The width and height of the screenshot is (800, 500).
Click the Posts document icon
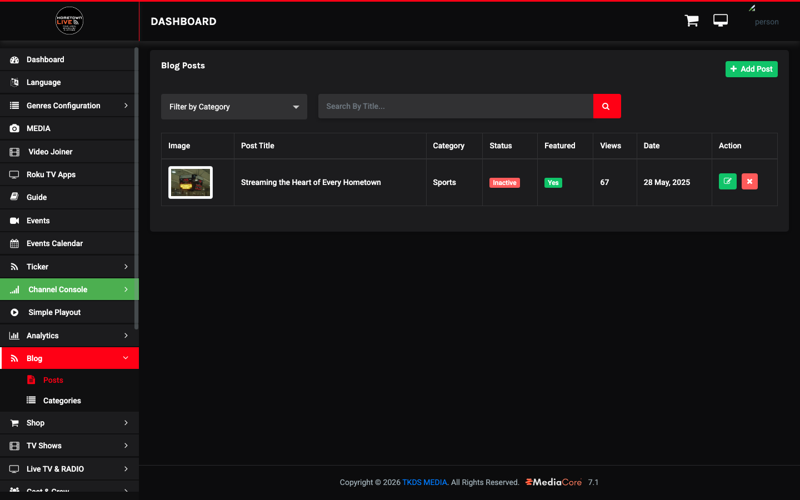[x=31, y=380]
